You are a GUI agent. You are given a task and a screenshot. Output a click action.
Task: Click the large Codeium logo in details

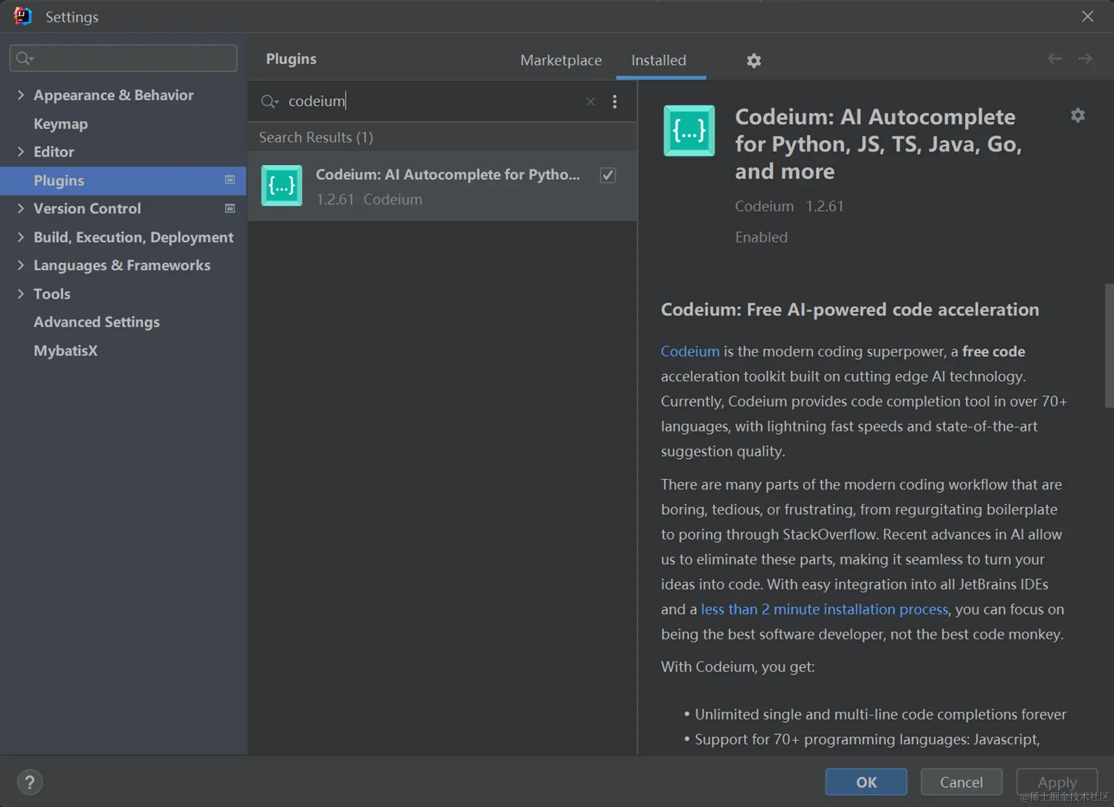[689, 131]
